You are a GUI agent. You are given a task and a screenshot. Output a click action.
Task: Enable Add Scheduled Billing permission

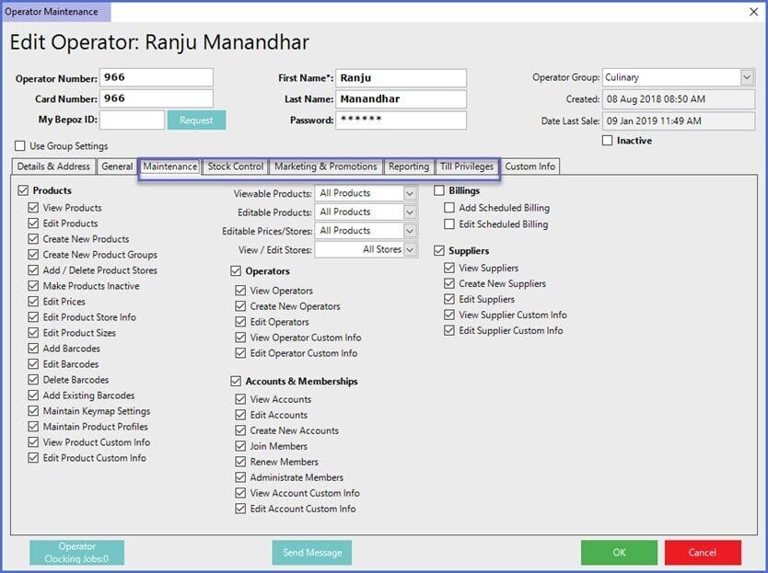point(450,209)
